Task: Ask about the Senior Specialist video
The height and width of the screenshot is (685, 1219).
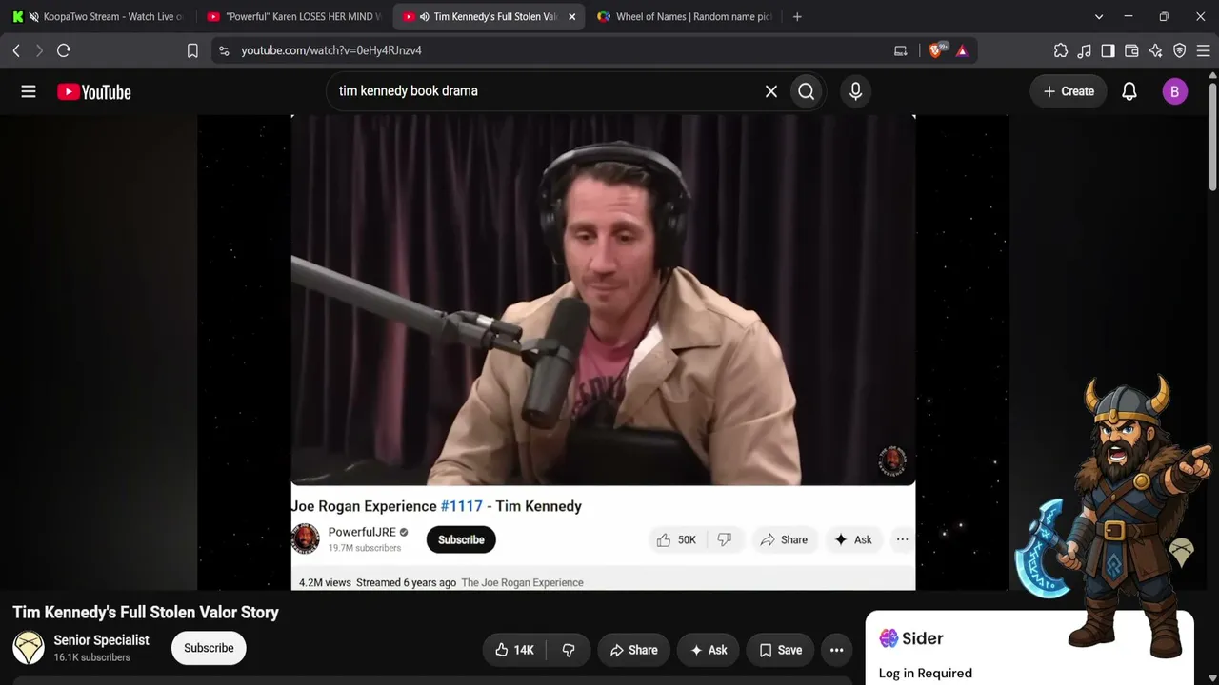Action: (709, 650)
